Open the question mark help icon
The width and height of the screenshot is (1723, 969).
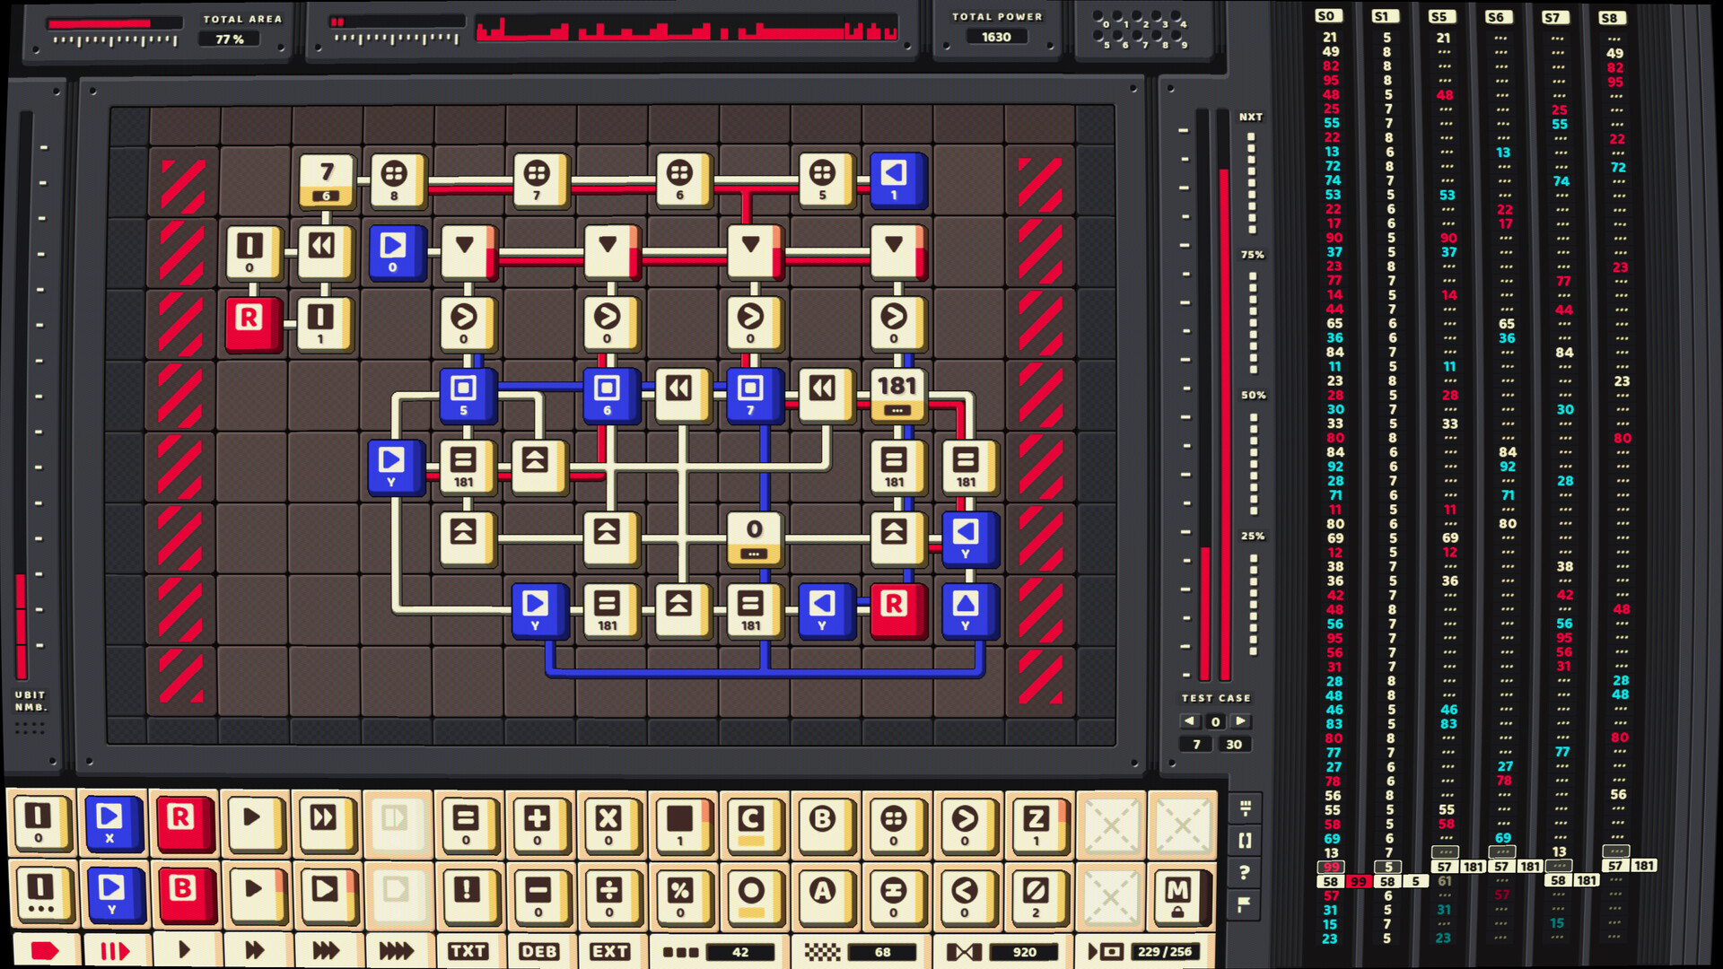(x=1244, y=872)
